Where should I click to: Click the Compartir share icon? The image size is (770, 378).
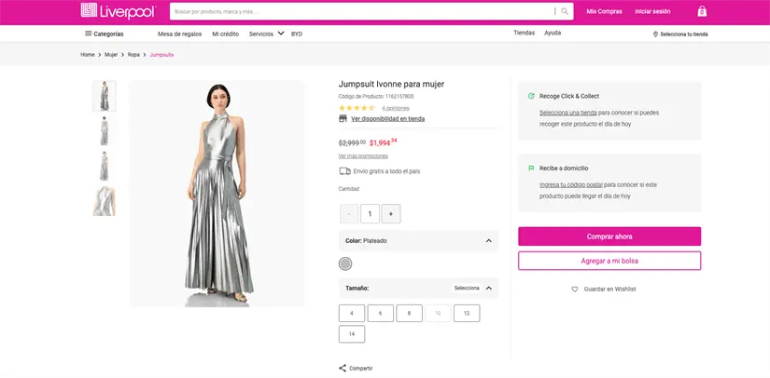tap(343, 368)
